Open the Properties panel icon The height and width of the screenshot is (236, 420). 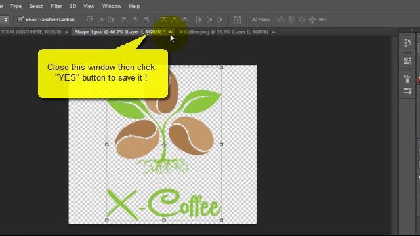[x=408, y=60]
